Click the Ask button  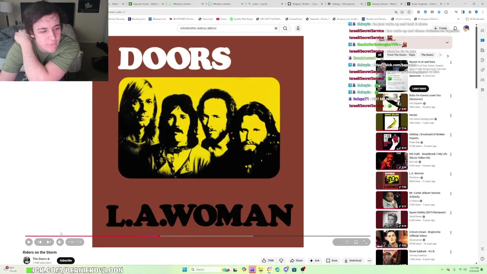(314, 261)
